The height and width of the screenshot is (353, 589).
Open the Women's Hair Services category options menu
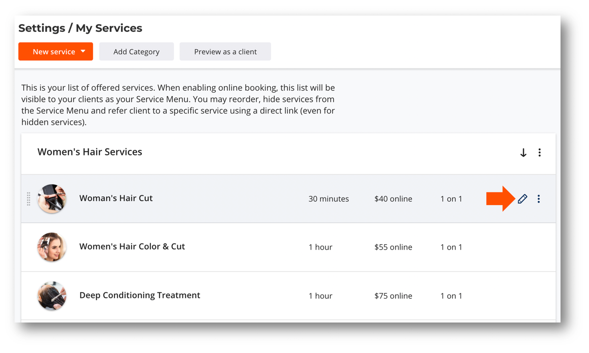539,152
